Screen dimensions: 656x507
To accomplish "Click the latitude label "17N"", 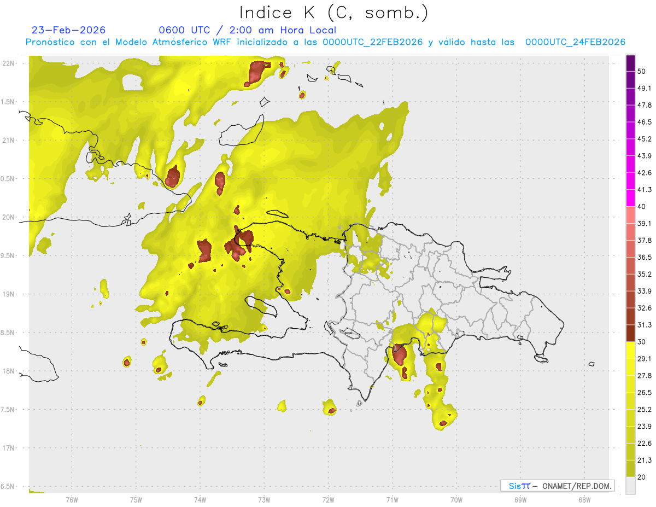I will tap(9, 448).
